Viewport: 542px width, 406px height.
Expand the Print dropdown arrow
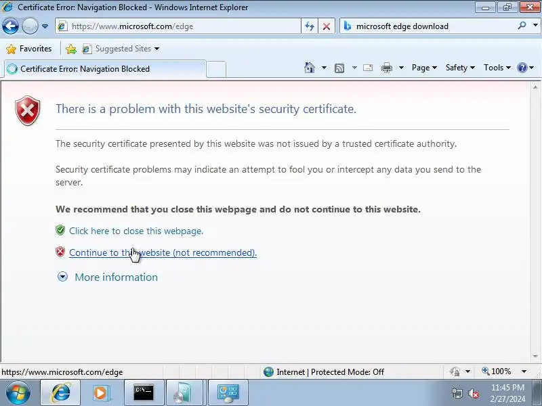coord(401,68)
